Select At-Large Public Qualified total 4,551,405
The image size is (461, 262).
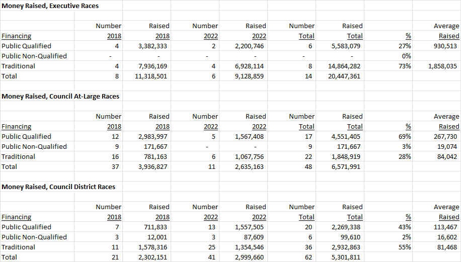point(346,137)
